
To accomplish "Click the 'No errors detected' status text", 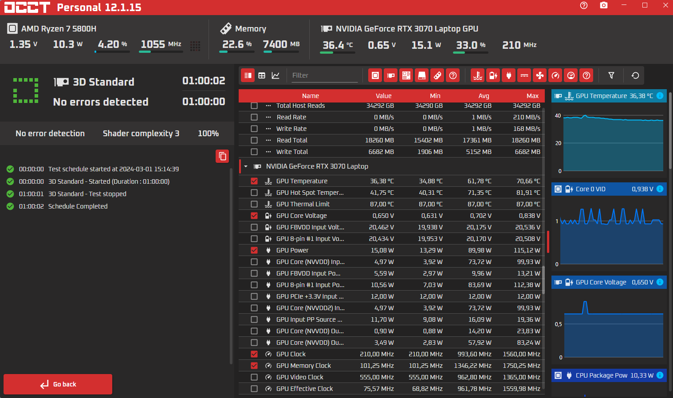I will [101, 102].
